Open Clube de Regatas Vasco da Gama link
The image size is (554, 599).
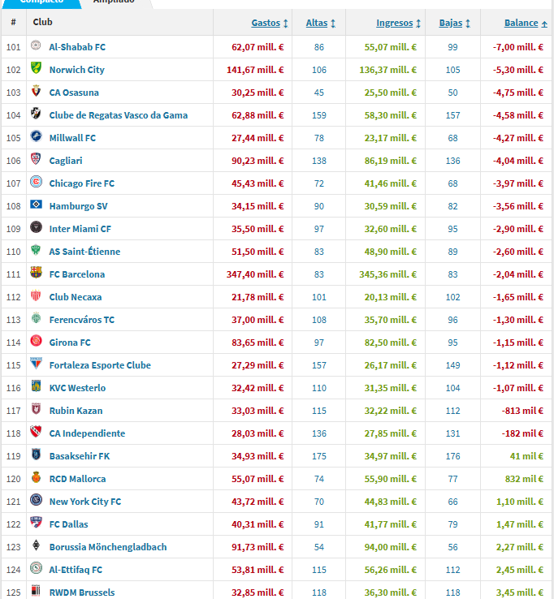tap(119, 115)
